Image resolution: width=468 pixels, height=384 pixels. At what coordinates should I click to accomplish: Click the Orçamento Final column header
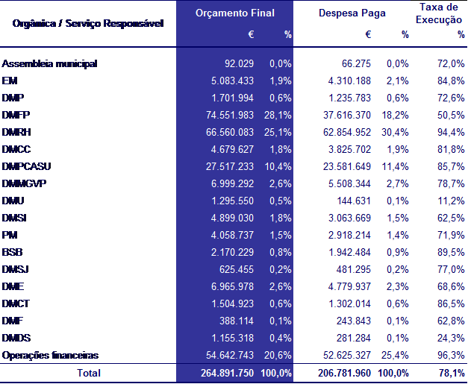tap(235, 13)
